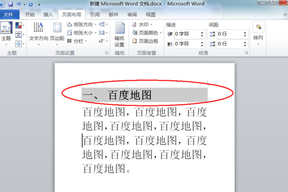
Task: Open 稿纸设置 manuscript paper settings
Action: pyautogui.click(x=120, y=34)
